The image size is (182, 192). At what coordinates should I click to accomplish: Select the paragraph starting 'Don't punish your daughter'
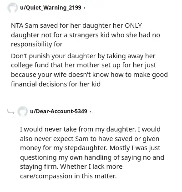(89, 70)
